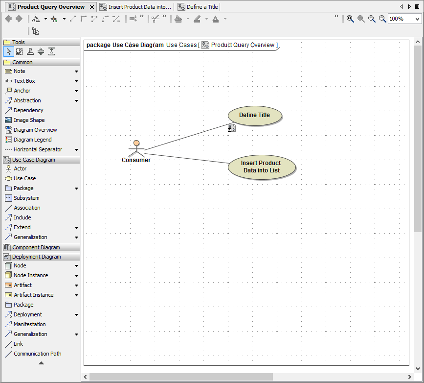Open the zoom percentage dropdown

417,19
